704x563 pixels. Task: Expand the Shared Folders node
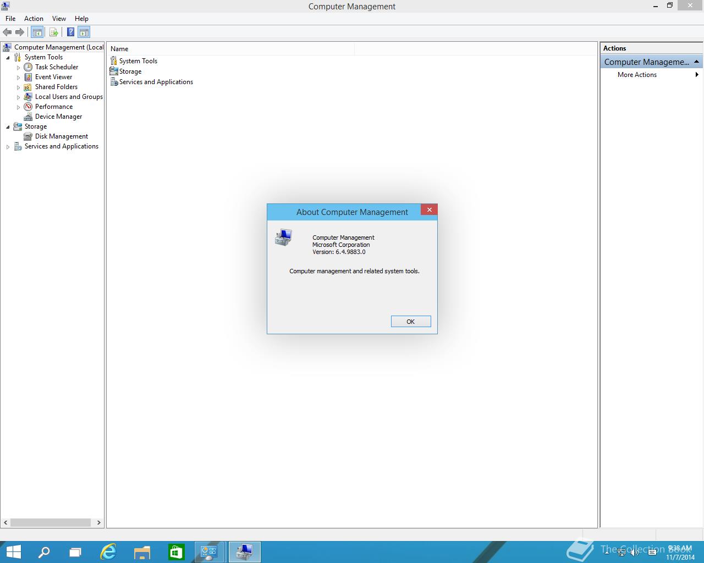pos(18,87)
